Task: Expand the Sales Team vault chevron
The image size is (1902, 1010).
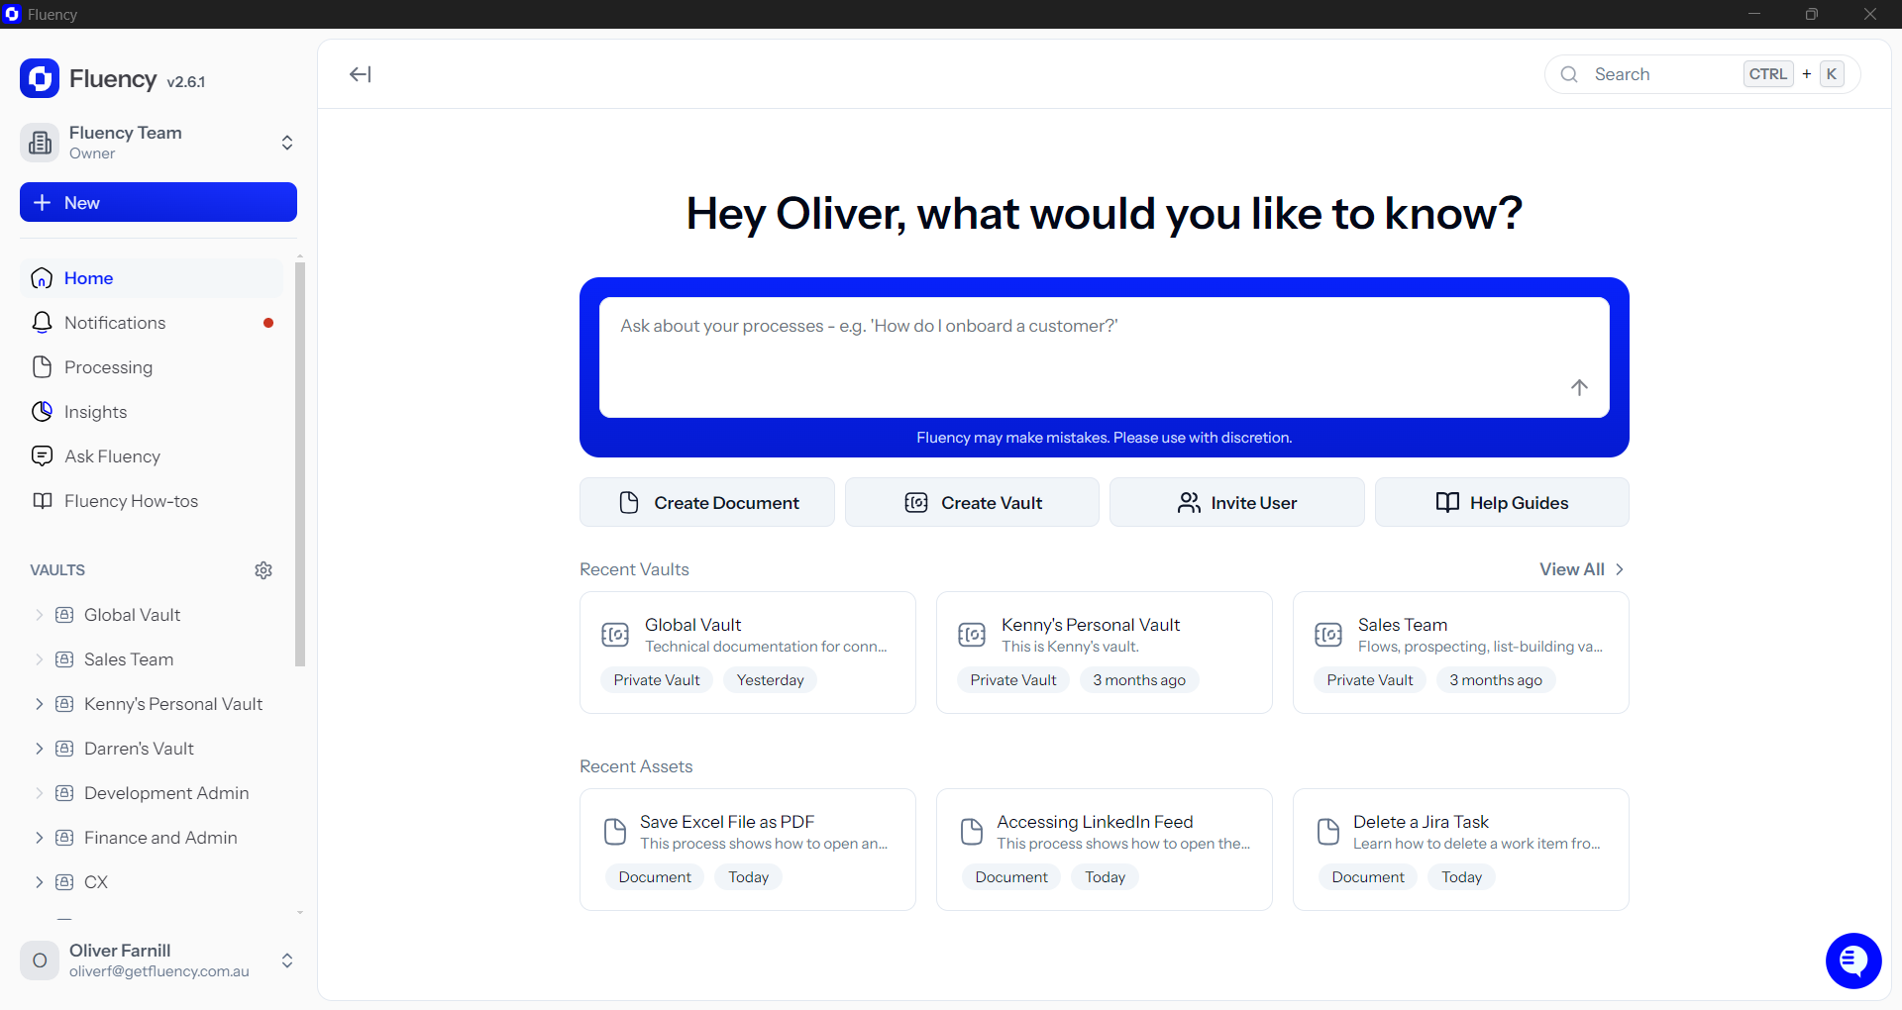Action: [x=40, y=659]
